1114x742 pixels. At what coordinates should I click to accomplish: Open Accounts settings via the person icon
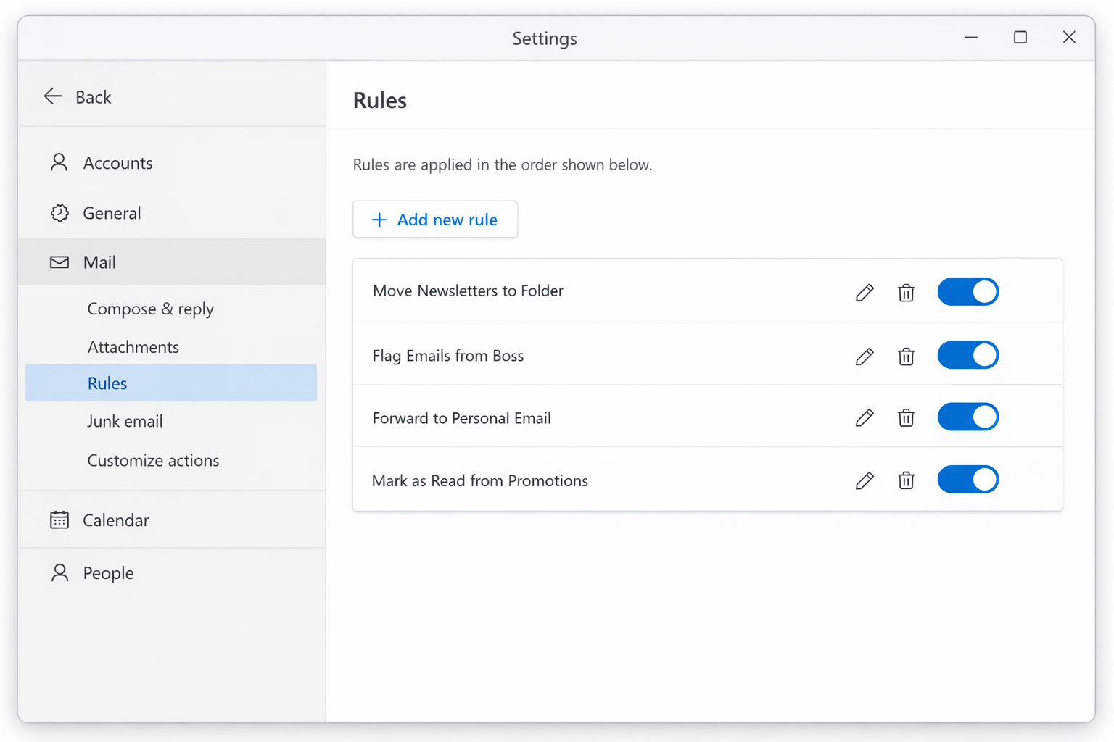pyautogui.click(x=59, y=162)
